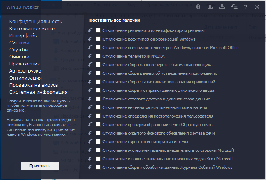This screenshot has width=266, height=180.
Task: Enable checkbox for доменам сбора данных
Action: pos(98,99)
